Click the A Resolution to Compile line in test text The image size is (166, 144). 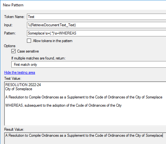click(84, 97)
